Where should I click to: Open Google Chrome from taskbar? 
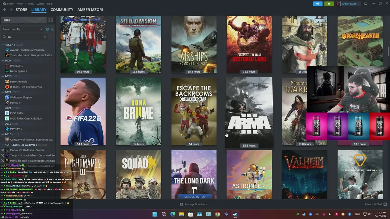tap(217, 214)
